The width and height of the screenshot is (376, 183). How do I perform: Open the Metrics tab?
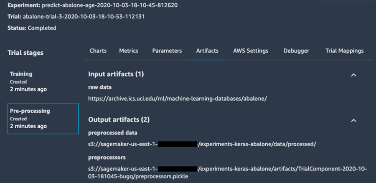(129, 51)
